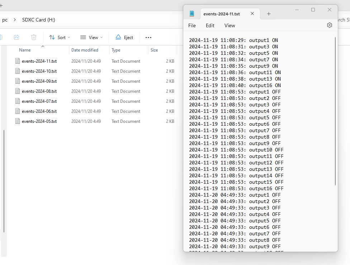The height and width of the screenshot is (265, 350).
Task: Close the events-2024-11.txt tab
Action: (x=252, y=14)
